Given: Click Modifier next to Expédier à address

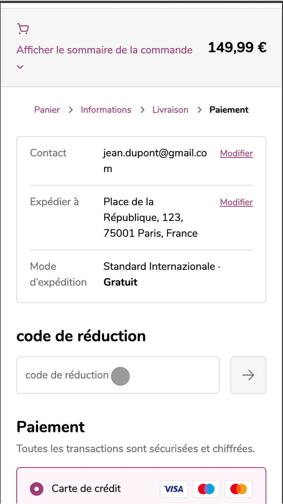Looking at the screenshot, I should (x=236, y=202).
